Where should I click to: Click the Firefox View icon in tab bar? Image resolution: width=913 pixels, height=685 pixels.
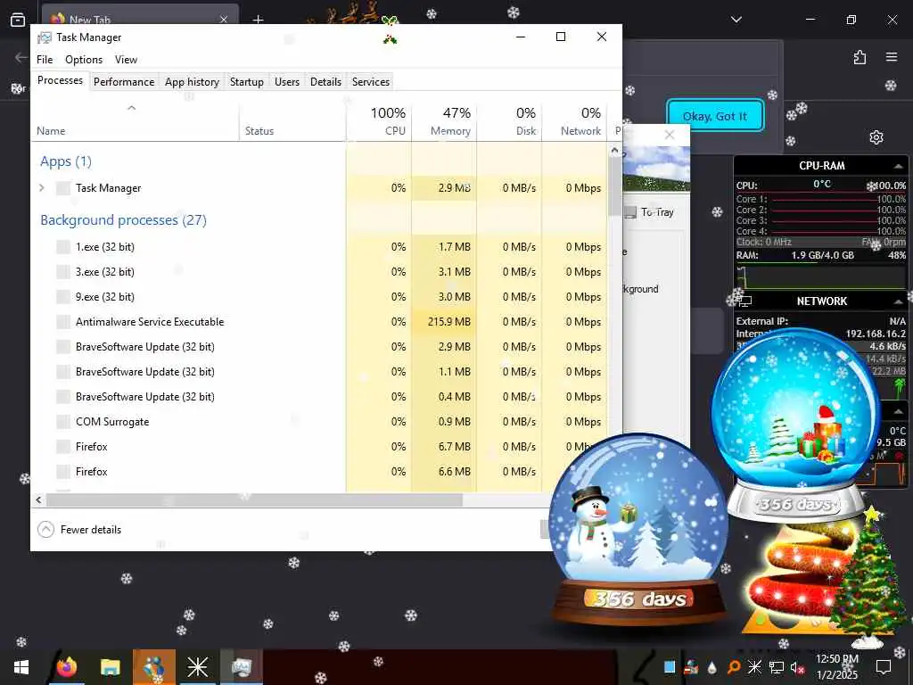pyautogui.click(x=18, y=20)
